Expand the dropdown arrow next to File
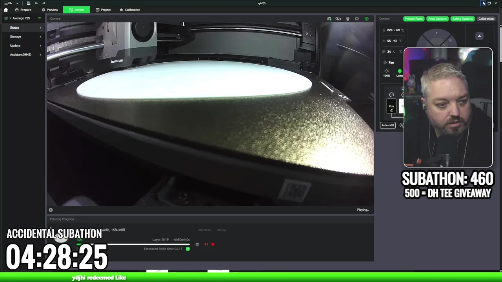502x282 pixels. coord(17,3)
